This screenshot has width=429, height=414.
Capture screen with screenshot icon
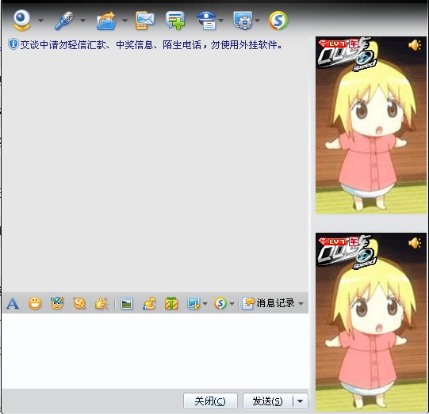[193, 303]
